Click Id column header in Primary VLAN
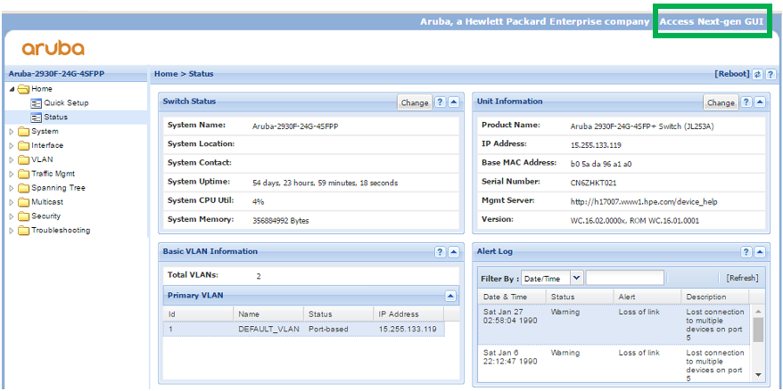783x391 pixels. click(198, 314)
